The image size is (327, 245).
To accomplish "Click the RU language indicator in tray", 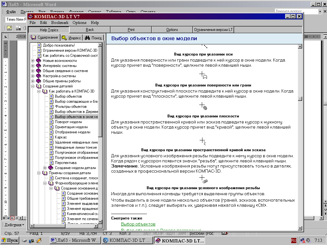I will (x=294, y=241).
